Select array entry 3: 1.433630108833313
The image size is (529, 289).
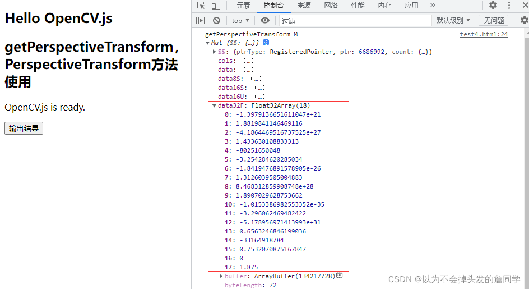coord(262,141)
